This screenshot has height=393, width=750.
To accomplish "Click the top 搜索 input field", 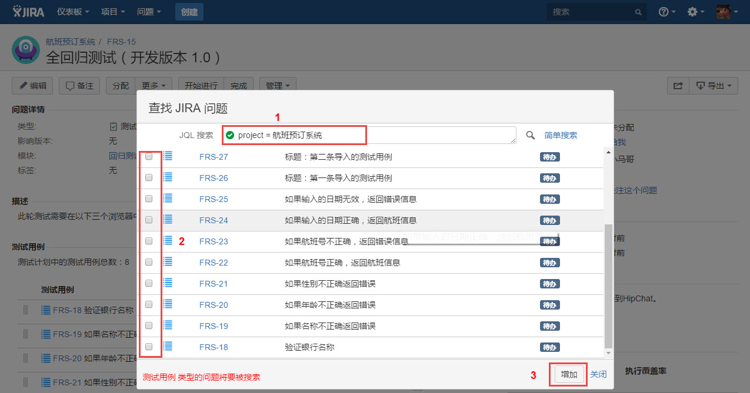I will (596, 12).
